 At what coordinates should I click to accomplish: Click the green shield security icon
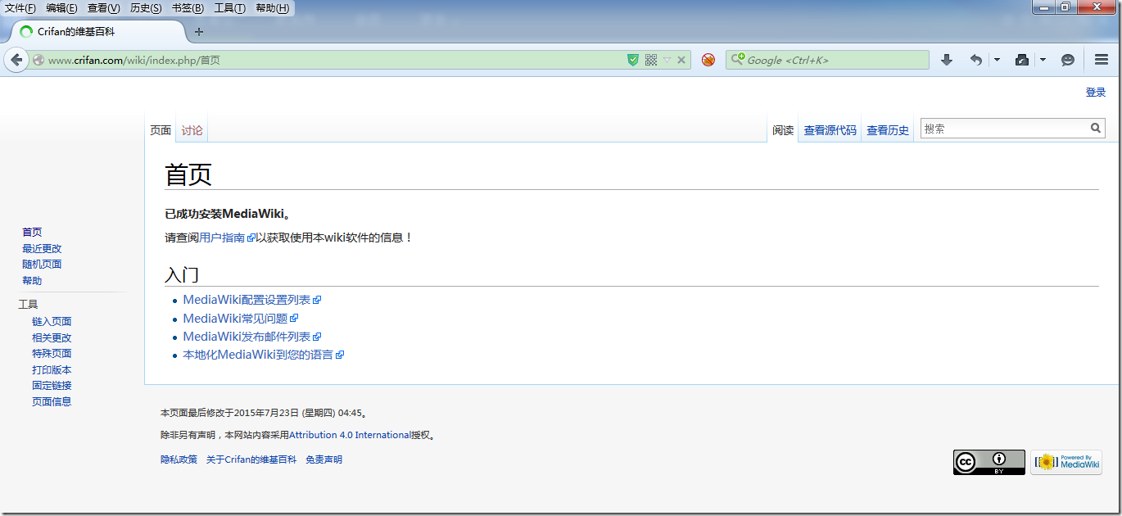click(x=632, y=60)
